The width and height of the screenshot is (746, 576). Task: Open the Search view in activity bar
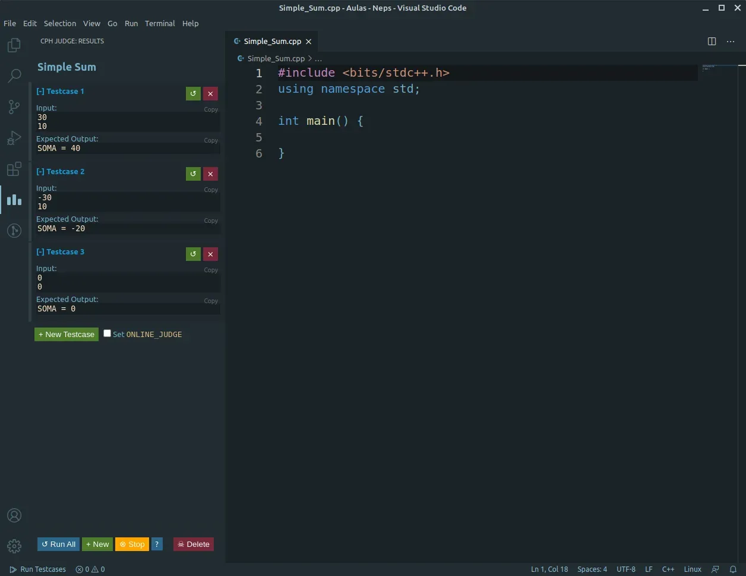point(14,76)
